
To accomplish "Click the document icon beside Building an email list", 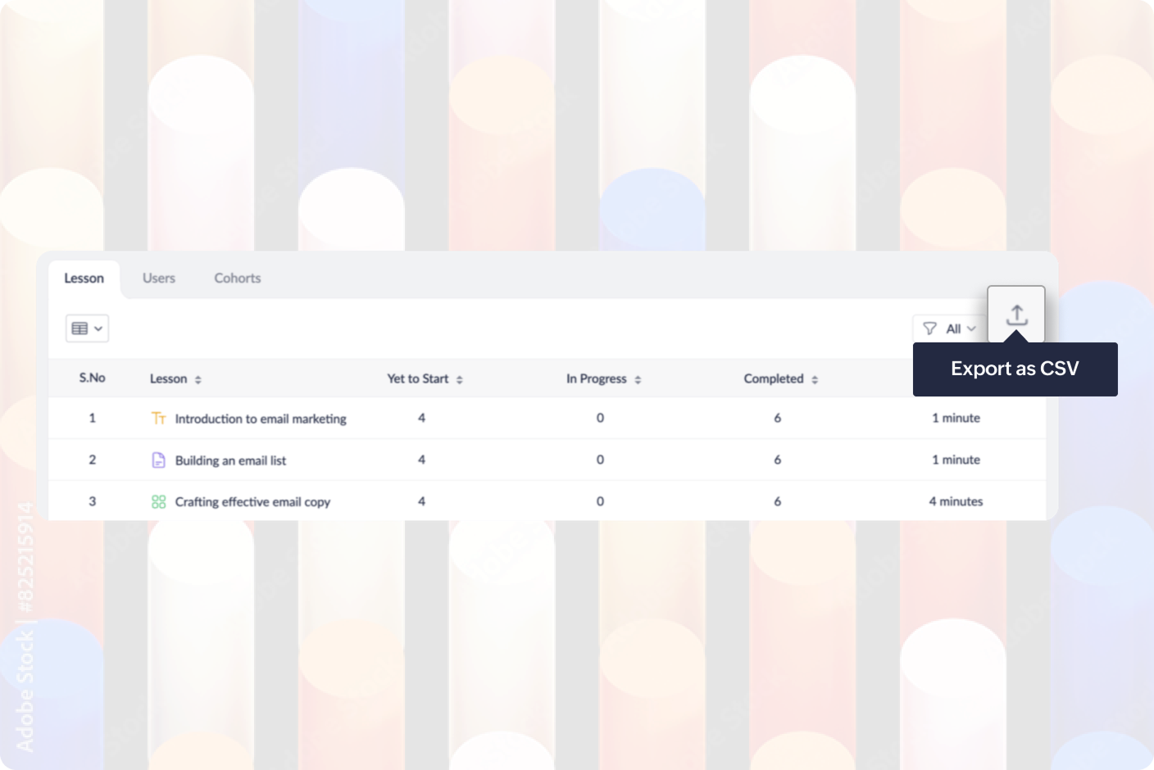I will [x=158, y=460].
